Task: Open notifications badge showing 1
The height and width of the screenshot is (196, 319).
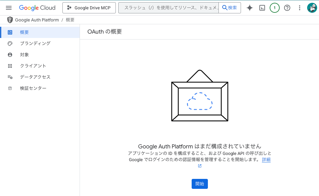Action: pos(274,8)
